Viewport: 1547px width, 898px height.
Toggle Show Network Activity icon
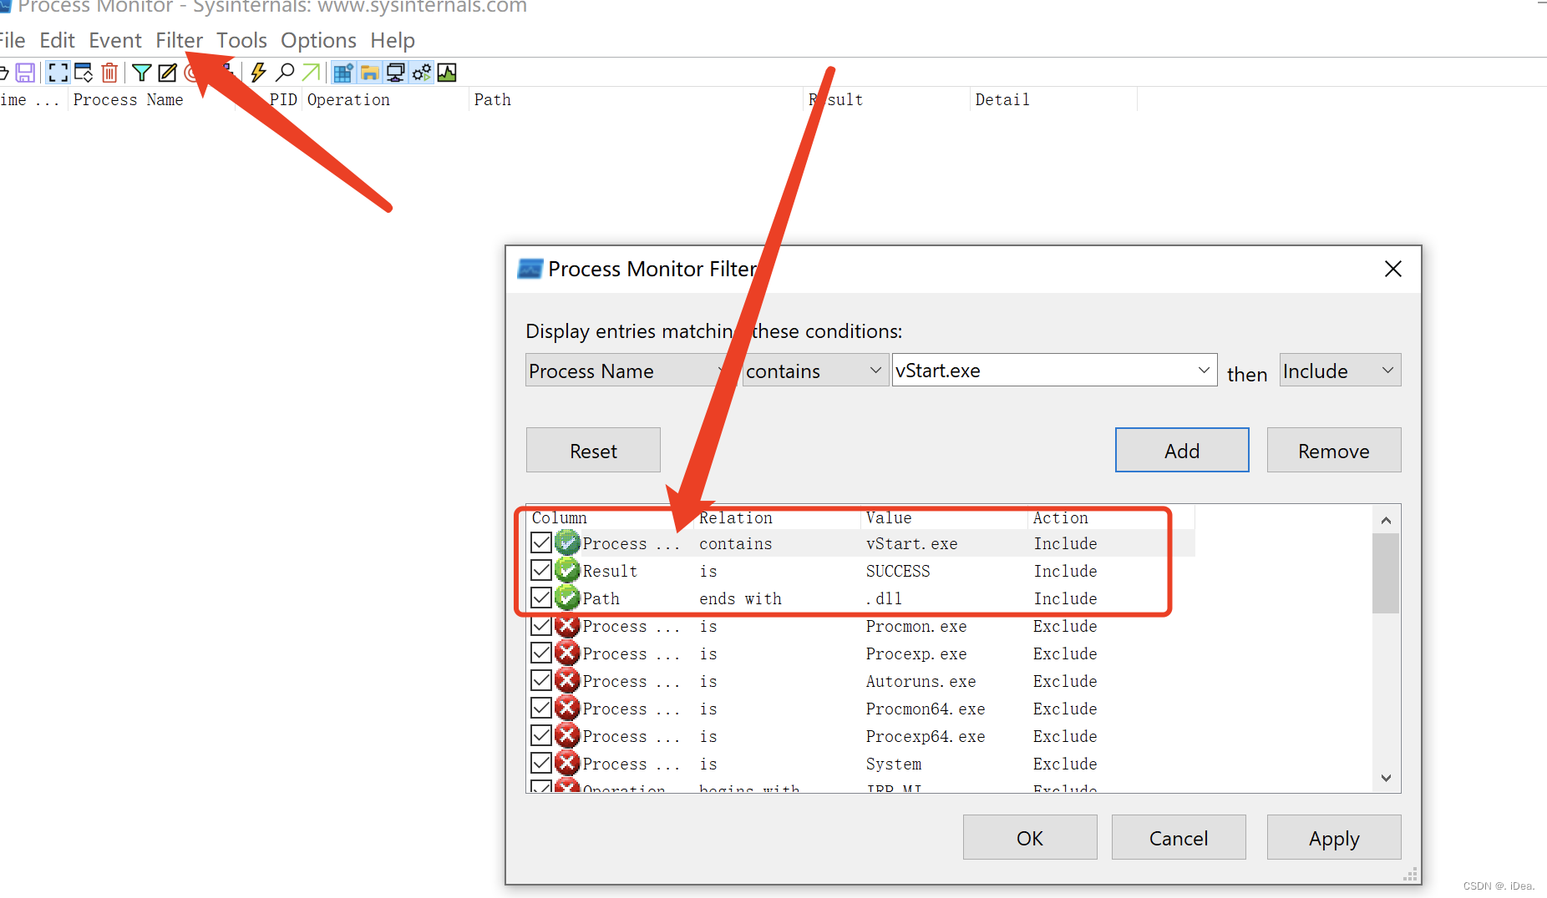pyautogui.click(x=395, y=73)
